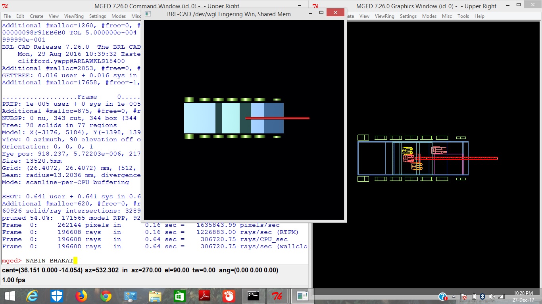Open View menu in Graphics Window

[364, 16]
